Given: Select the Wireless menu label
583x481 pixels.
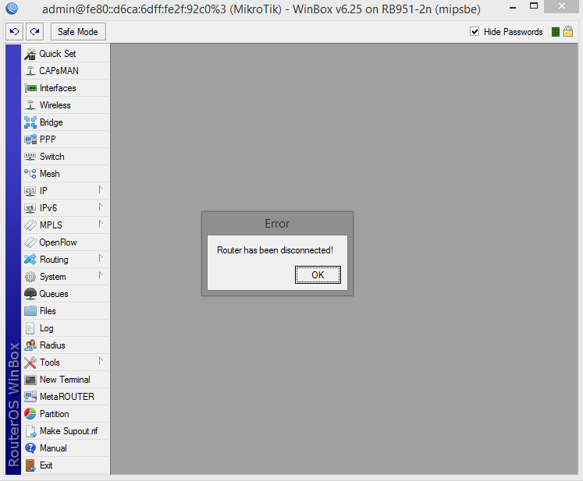Looking at the screenshot, I should point(55,105).
